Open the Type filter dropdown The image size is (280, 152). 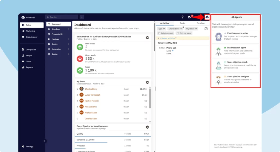(161, 29)
